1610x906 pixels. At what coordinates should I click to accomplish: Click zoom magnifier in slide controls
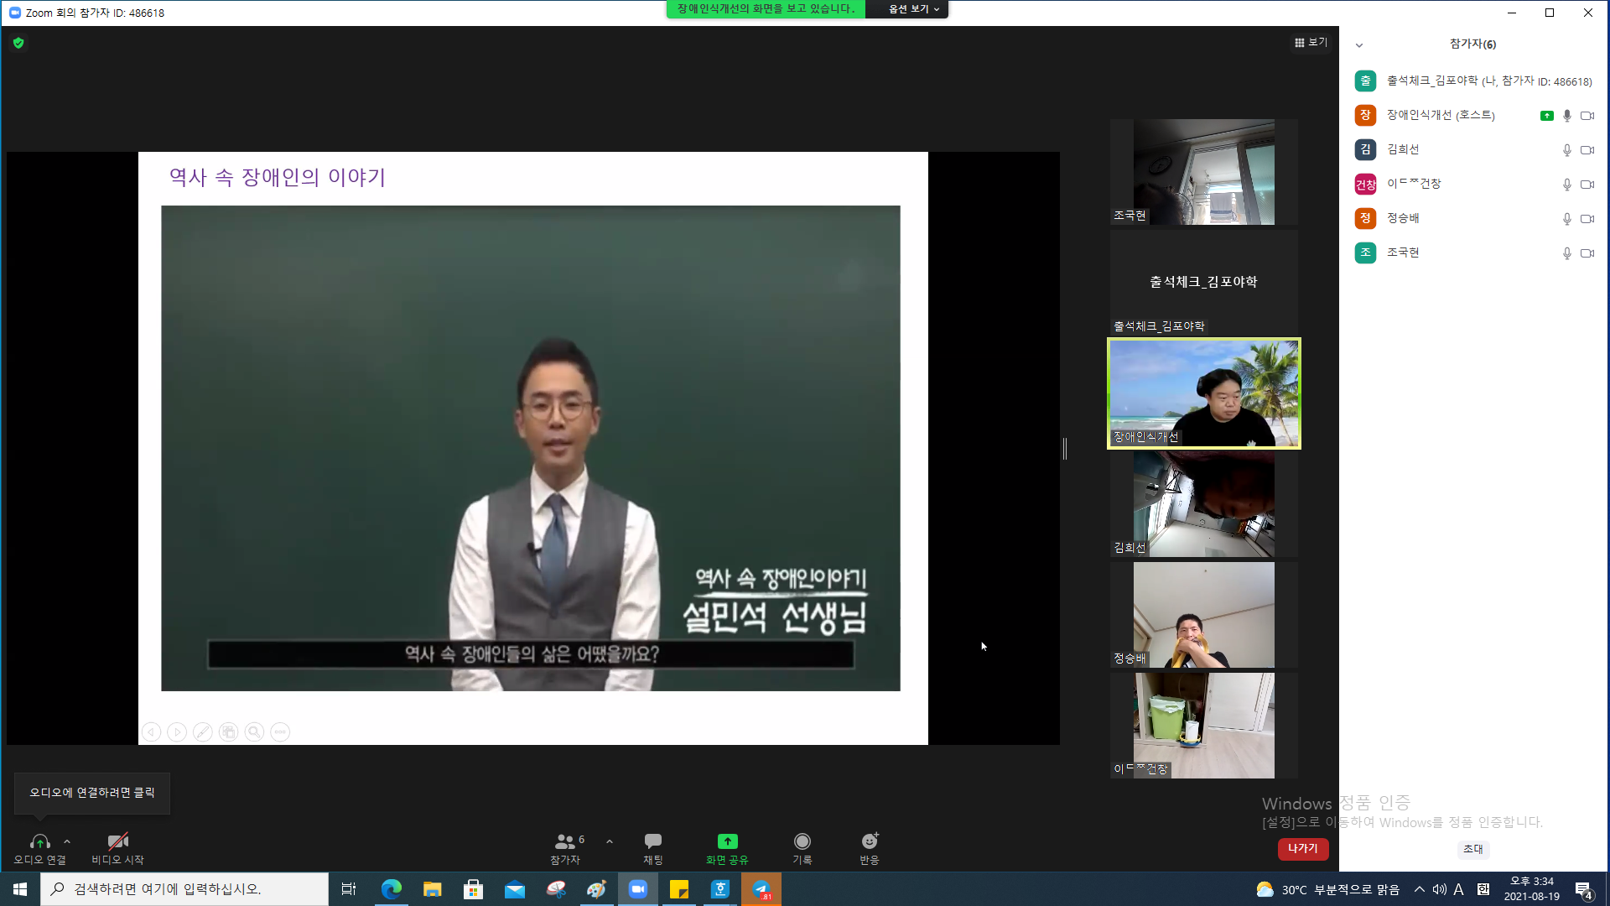[x=255, y=732]
